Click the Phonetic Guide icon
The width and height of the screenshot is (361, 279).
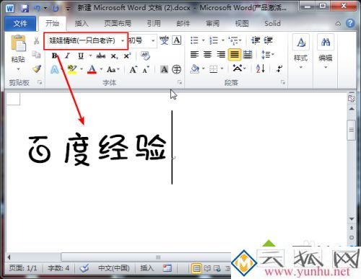pyautogui.click(x=164, y=40)
